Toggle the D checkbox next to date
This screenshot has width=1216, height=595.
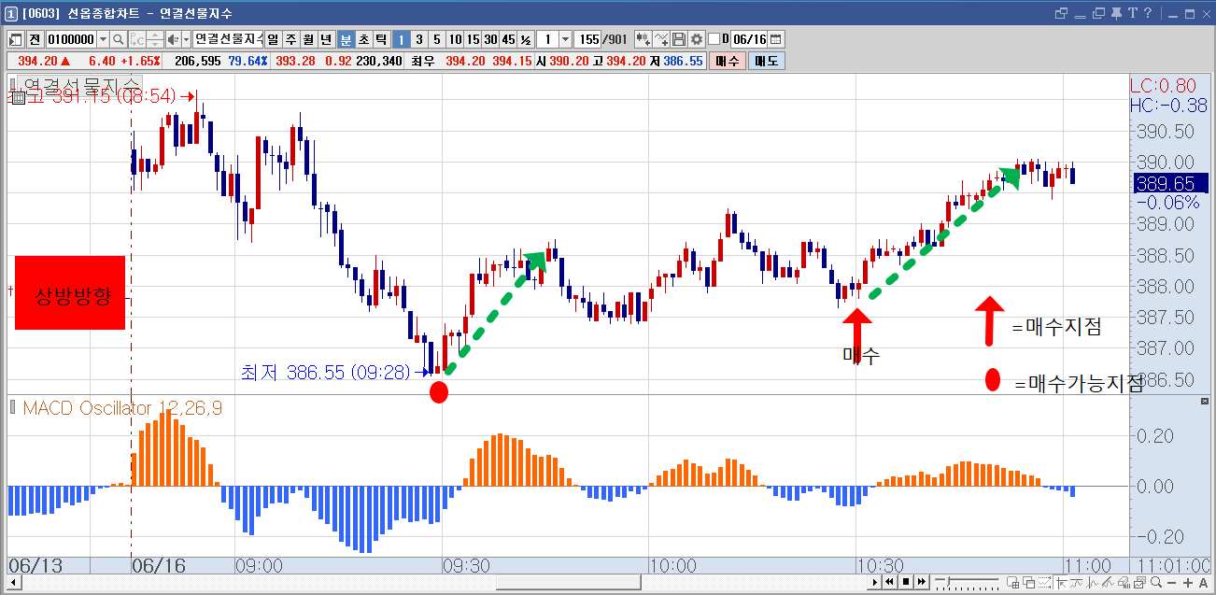click(x=714, y=39)
